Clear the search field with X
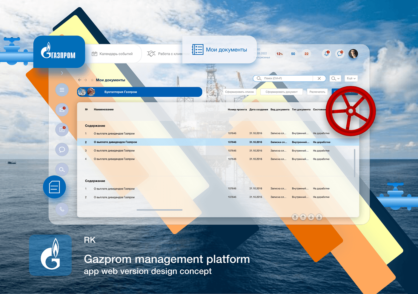The width and height of the screenshot is (418, 294). [x=319, y=78]
